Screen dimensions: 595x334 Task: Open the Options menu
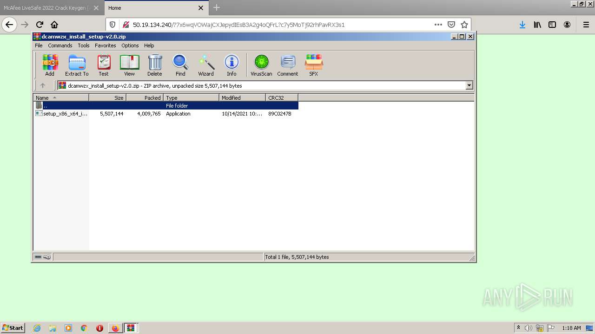pyautogui.click(x=130, y=45)
